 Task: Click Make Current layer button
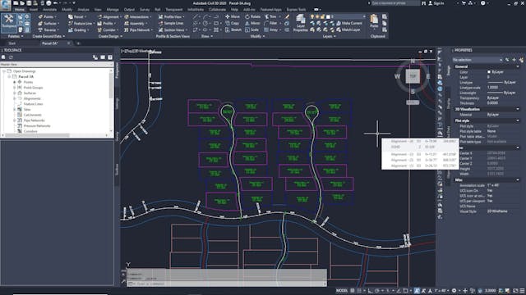pyautogui.click(x=349, y=23)
